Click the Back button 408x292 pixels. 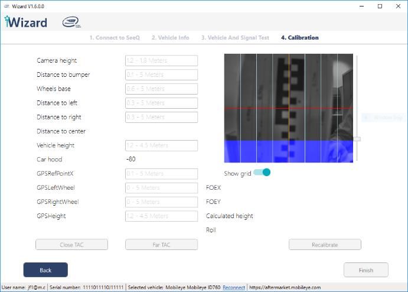45,270
